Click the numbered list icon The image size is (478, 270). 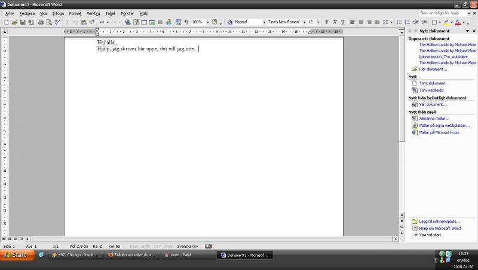tap(397, 22)
